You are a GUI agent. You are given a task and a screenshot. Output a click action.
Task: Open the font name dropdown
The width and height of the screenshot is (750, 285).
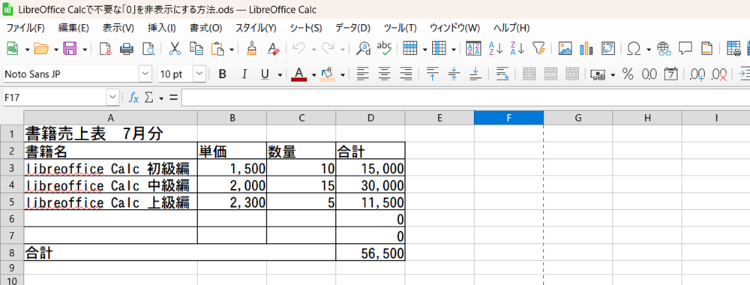pos(145,74)
